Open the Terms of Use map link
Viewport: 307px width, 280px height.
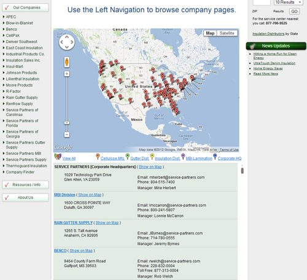229,150
